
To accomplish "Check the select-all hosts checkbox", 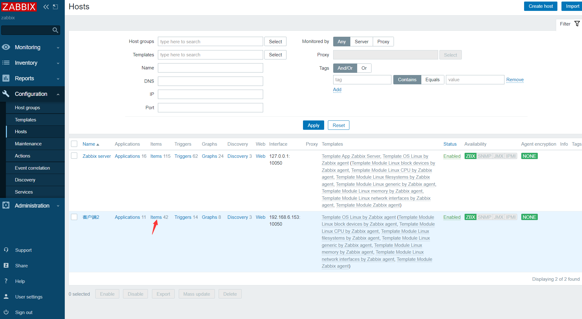I will (74, 144).
